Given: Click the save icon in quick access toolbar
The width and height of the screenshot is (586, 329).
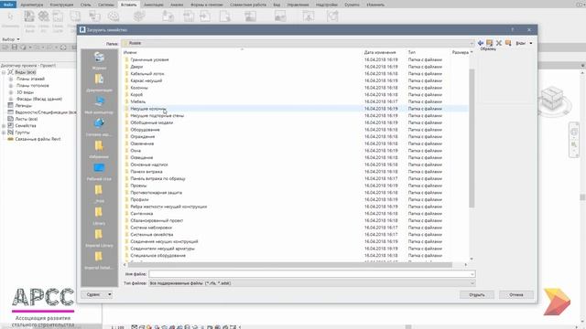Looking at the screenshot, I should point(15,48).
